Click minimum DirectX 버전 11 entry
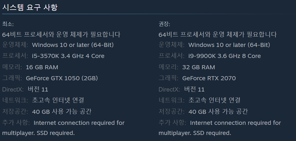This screenshot has height=141, width=296. pos(25,89)
